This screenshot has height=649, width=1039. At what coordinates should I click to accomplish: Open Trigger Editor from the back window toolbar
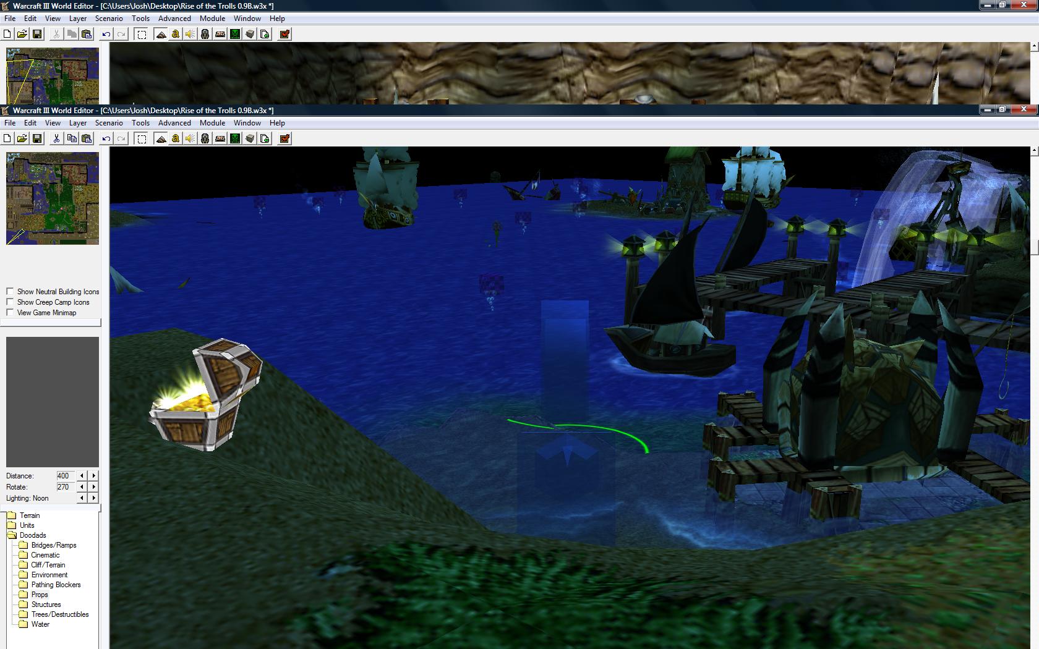[x=176, y=34]
